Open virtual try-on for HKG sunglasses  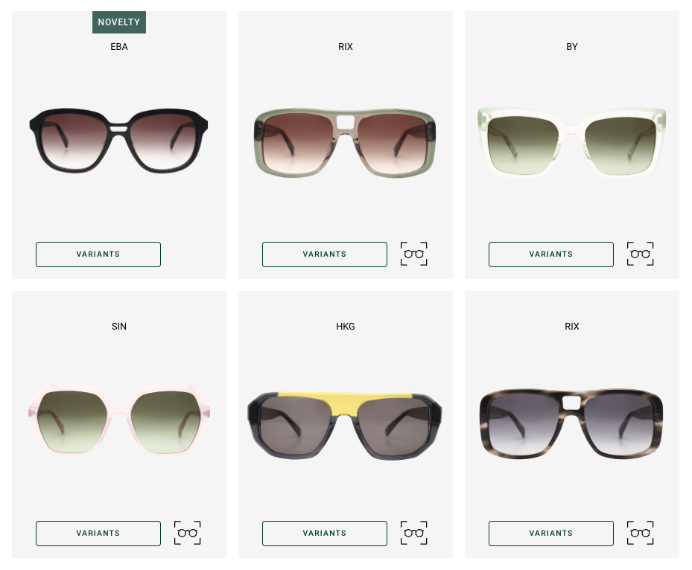(x=413, y=533)
